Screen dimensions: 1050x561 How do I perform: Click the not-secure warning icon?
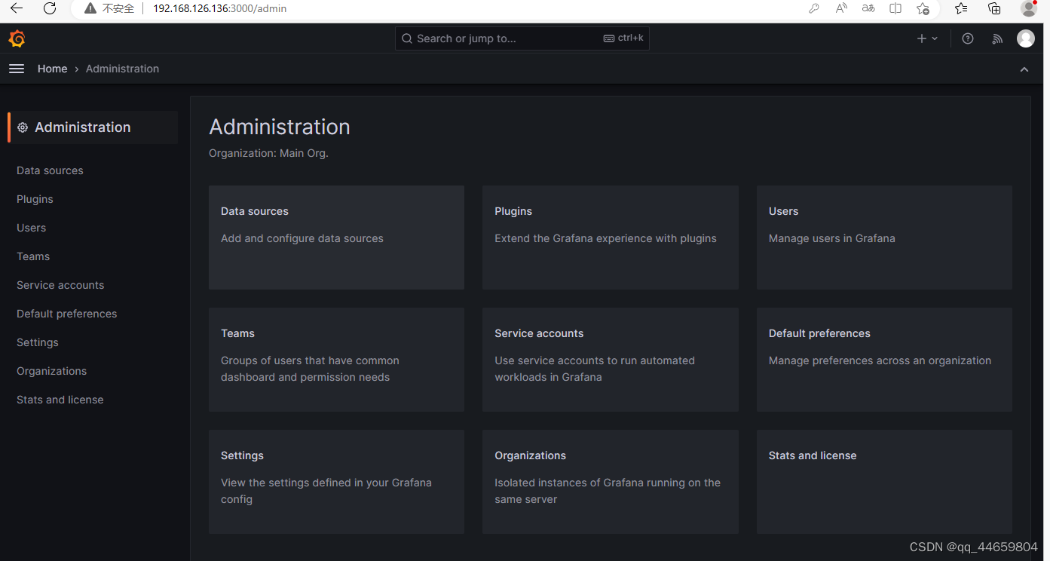pos(90,8)
